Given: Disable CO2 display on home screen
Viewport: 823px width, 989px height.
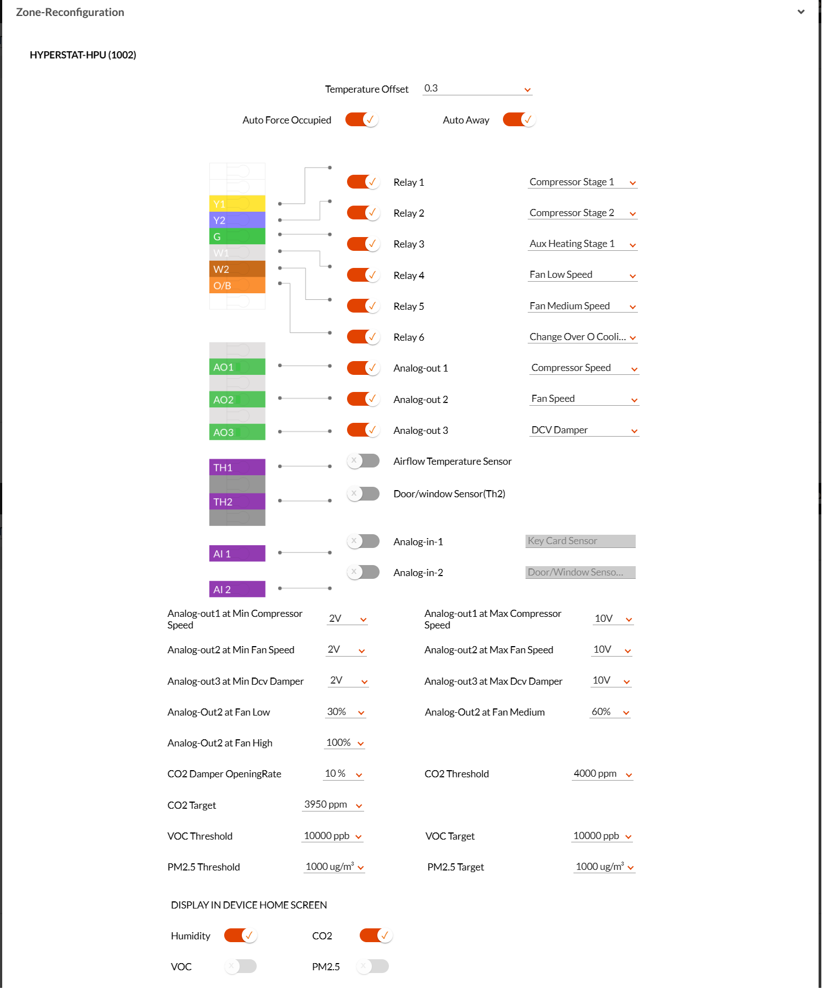Looking at the screenshot, I should (376, 936).
